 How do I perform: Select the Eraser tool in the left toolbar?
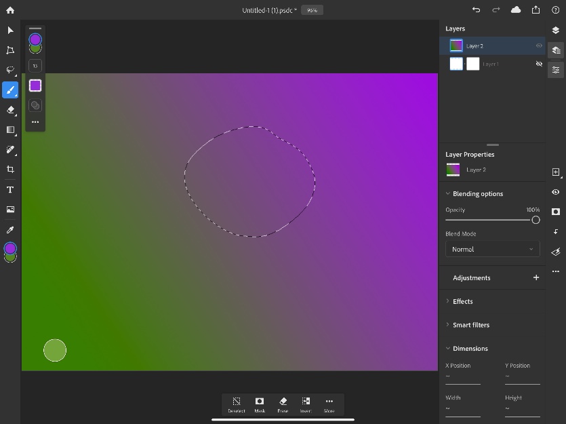click(10, 110)
